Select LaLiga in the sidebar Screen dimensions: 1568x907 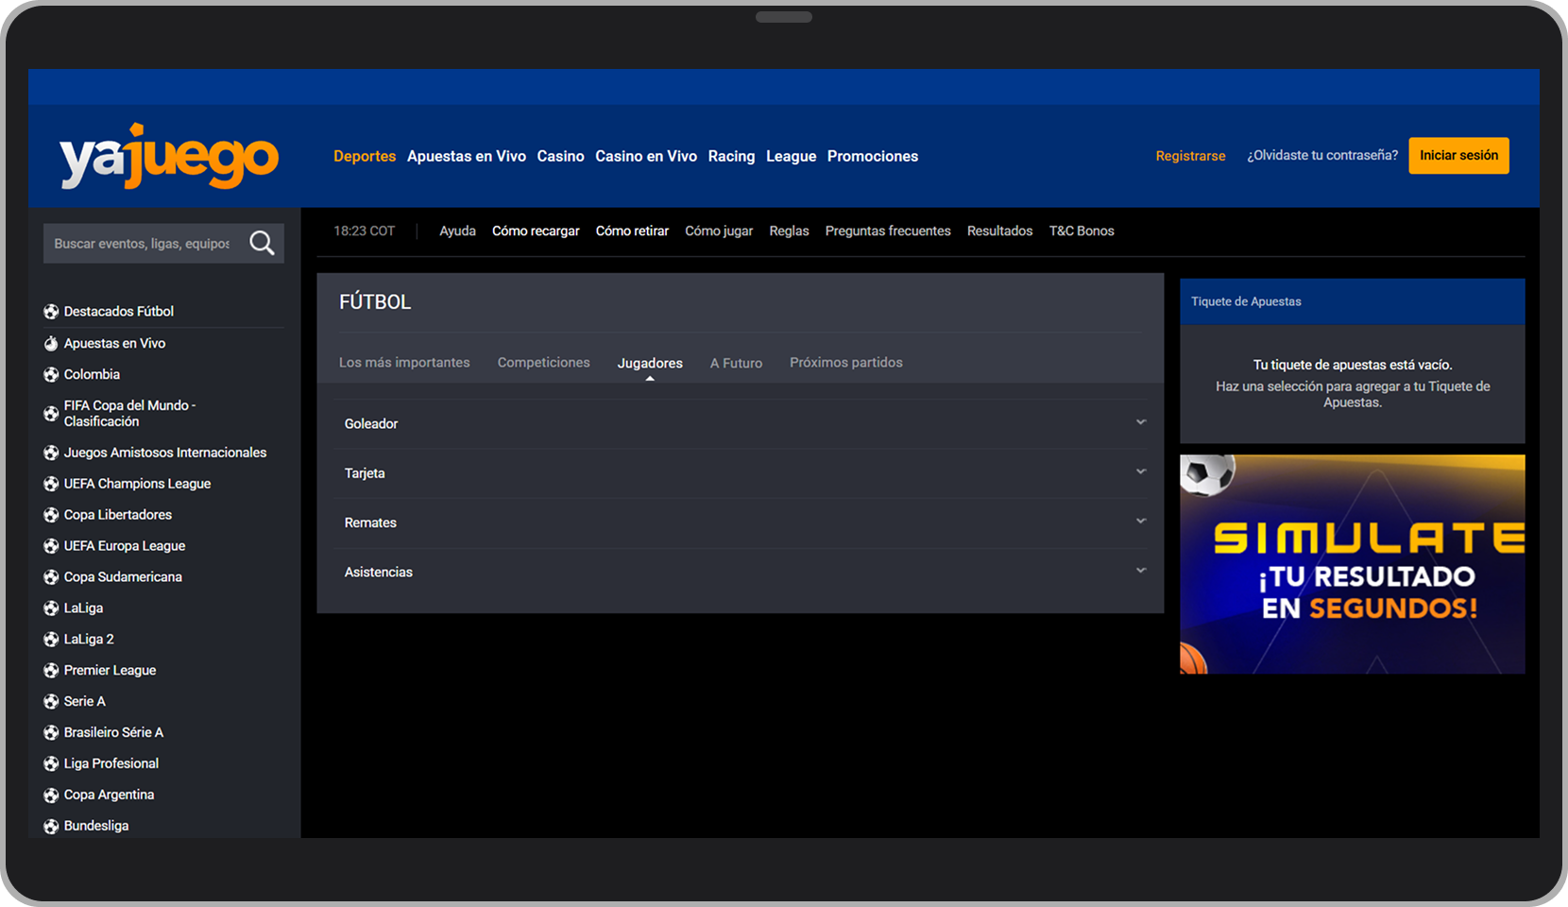tap(83, 608)
